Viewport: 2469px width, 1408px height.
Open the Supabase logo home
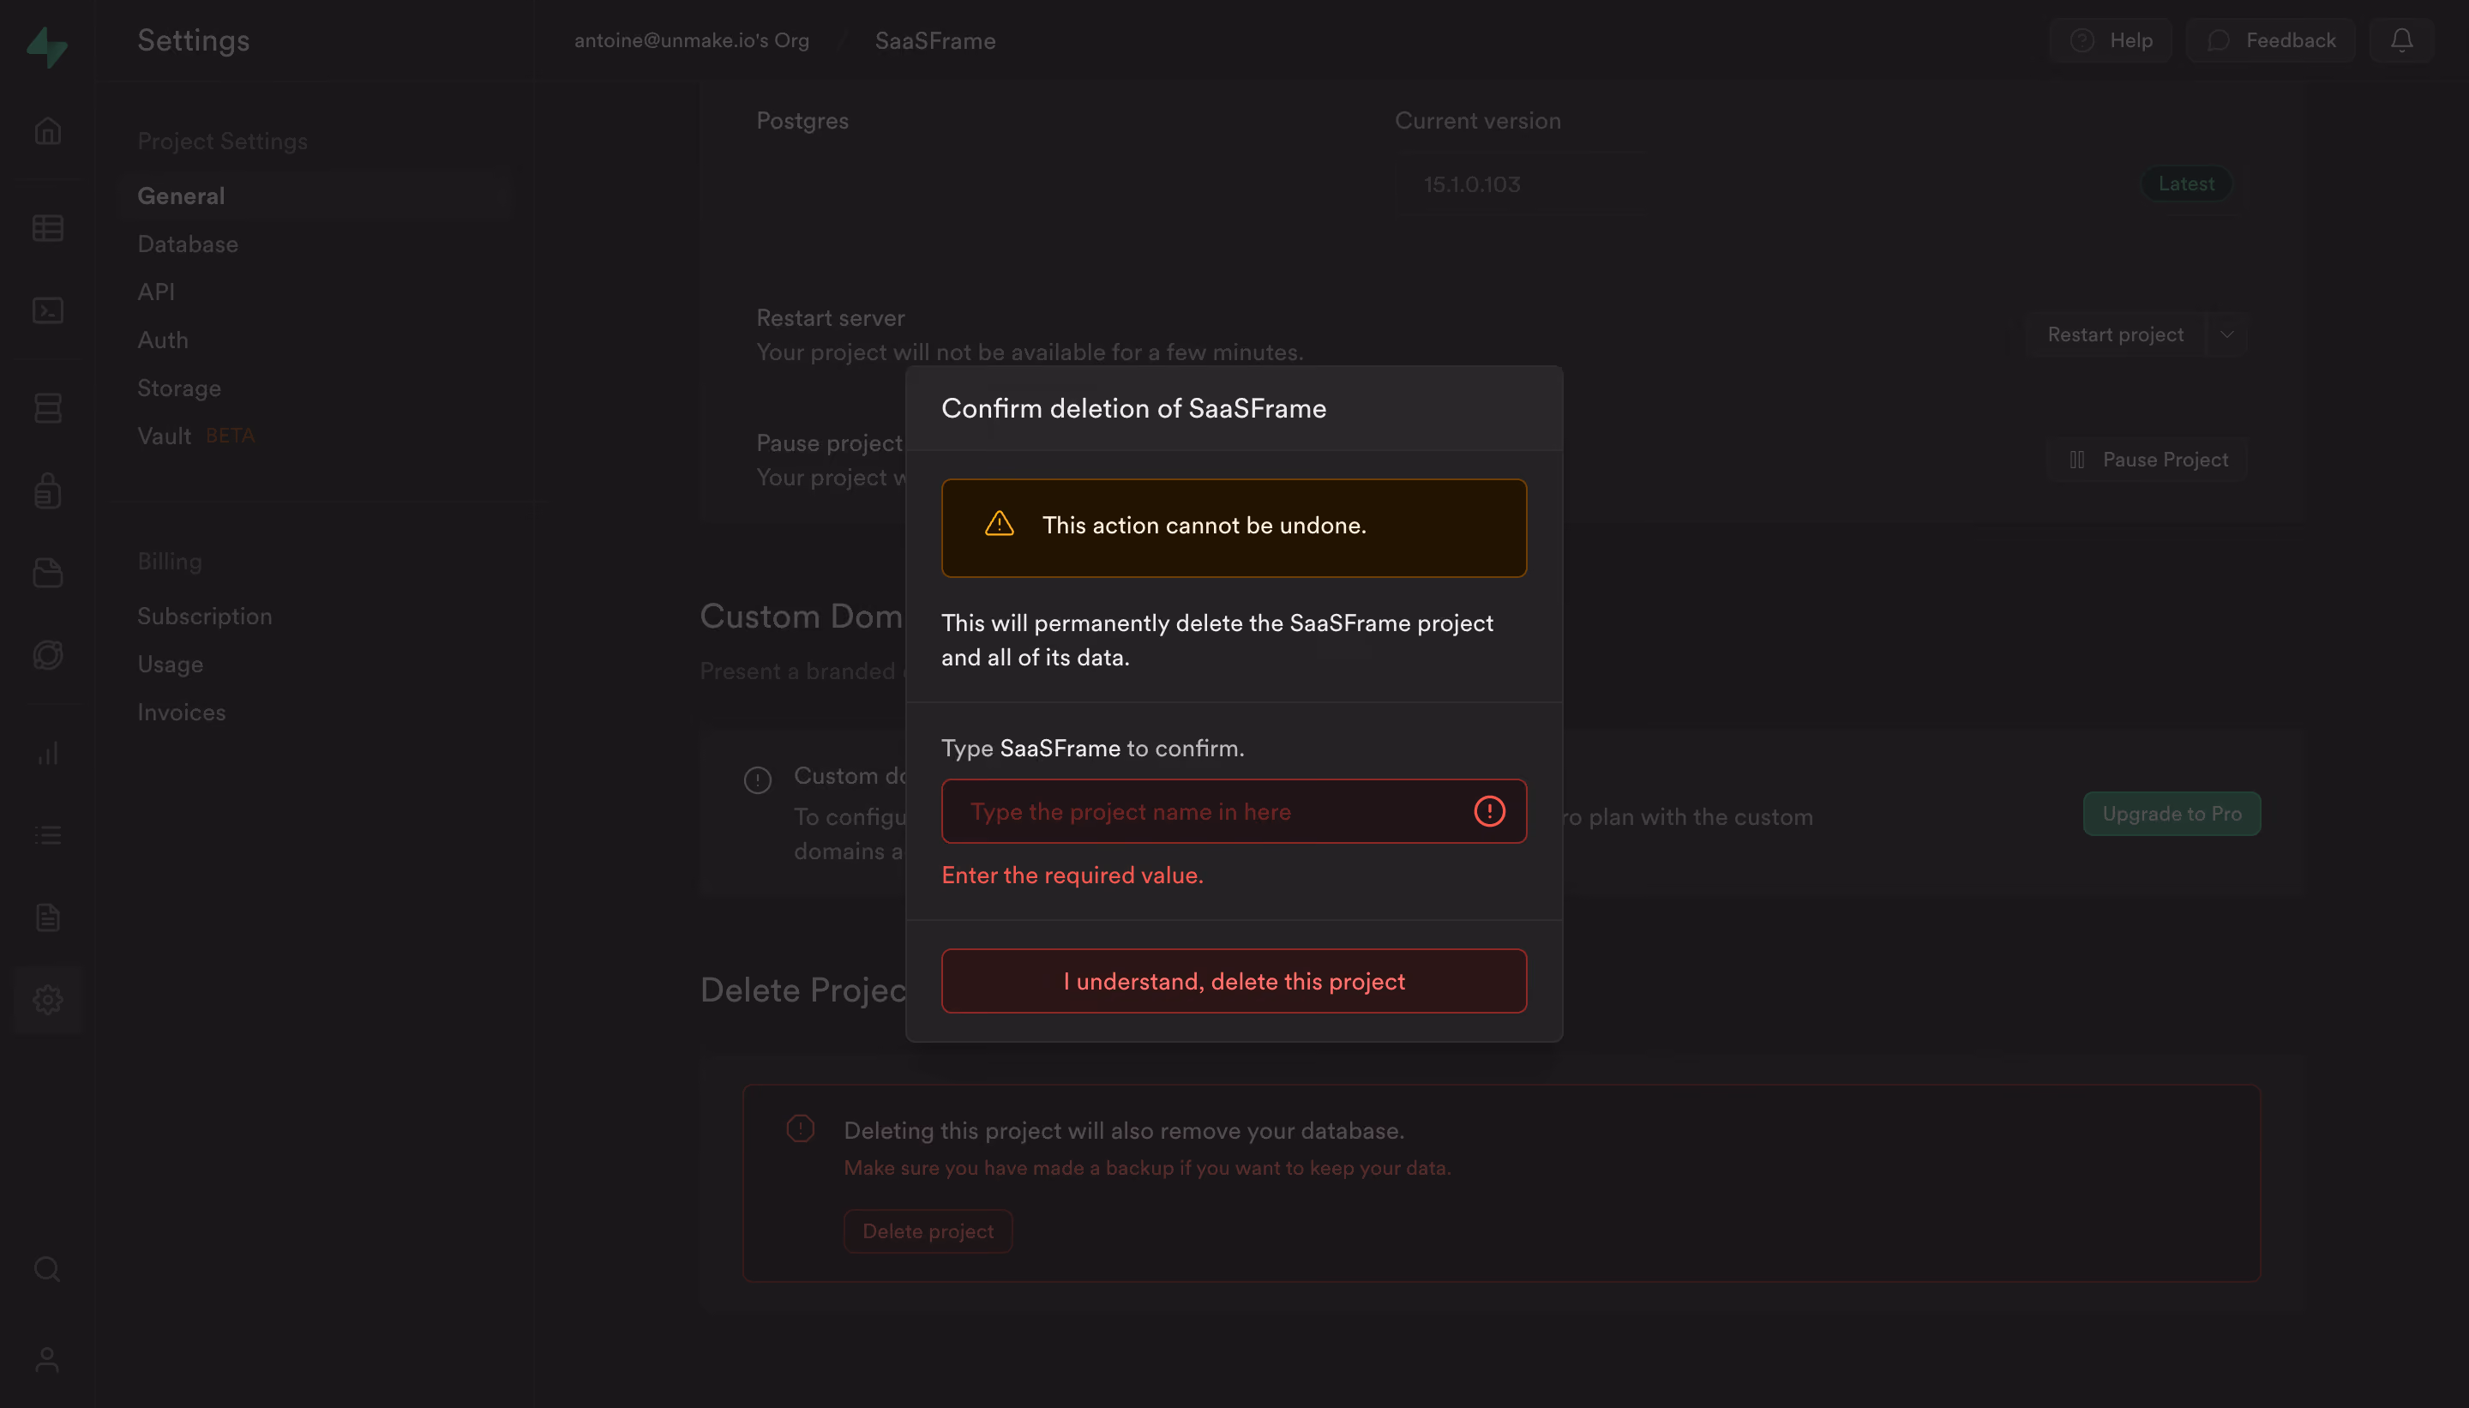click(46, 46)
